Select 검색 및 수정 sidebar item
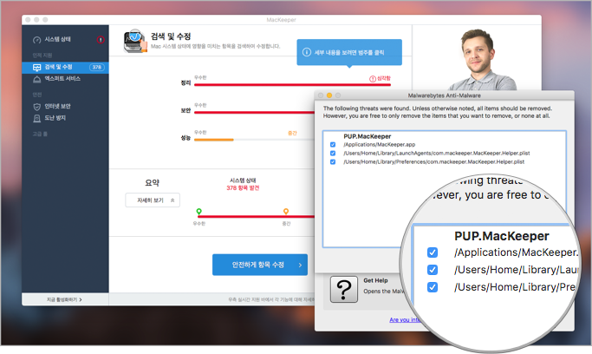Screen dimensions: 592x354 tap(65, 68)
